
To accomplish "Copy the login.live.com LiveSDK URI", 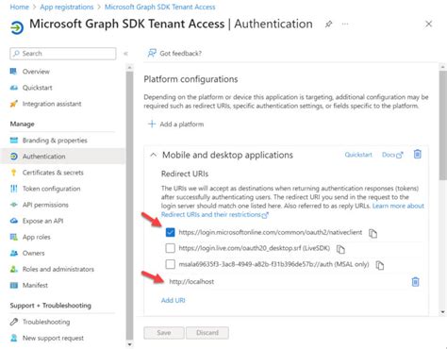I will pos(340,249).
